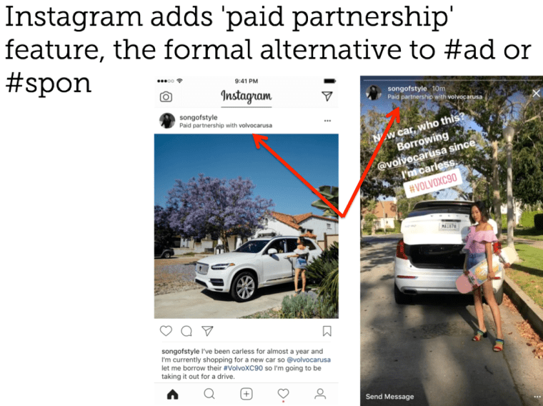The width and height of the screenshot is (543, 406).
Task: Tap the new post plus icon
Action: point(246,394)
